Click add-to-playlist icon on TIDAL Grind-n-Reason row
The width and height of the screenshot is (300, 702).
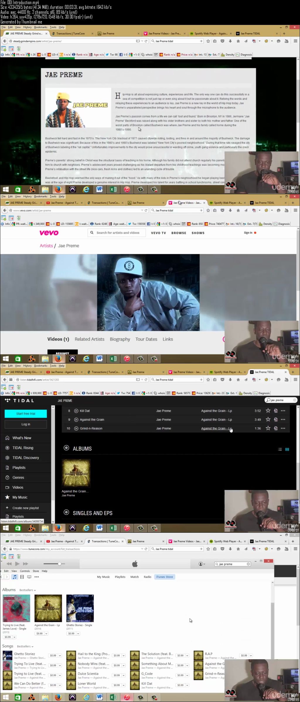tap(276, 428)
